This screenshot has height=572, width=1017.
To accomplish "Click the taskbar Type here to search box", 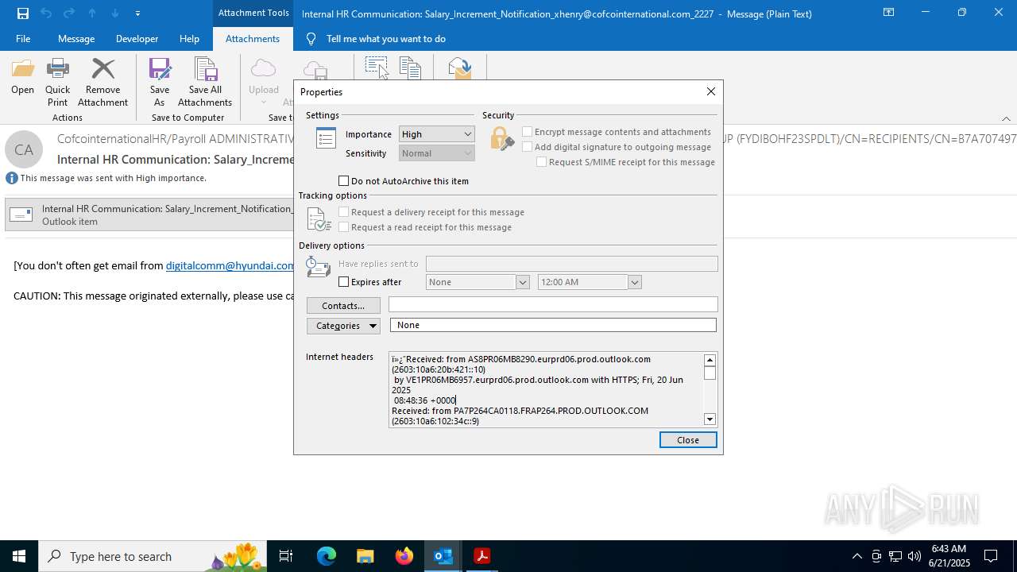I will pos(153,556).
